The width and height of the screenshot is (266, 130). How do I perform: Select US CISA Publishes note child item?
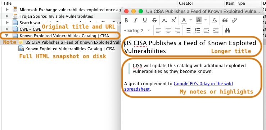click(x=73, y=42)
